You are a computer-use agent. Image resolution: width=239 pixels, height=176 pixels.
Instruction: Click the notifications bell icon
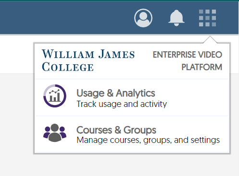coord(176,18)
